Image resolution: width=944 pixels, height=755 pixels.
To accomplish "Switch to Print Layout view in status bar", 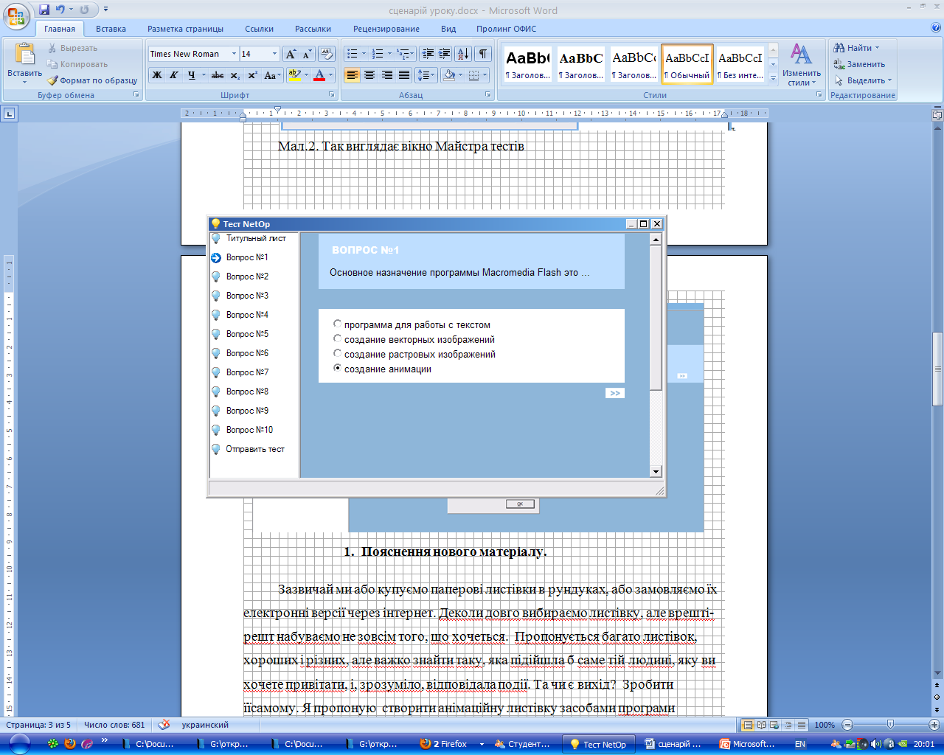I will tap(748, 725).
